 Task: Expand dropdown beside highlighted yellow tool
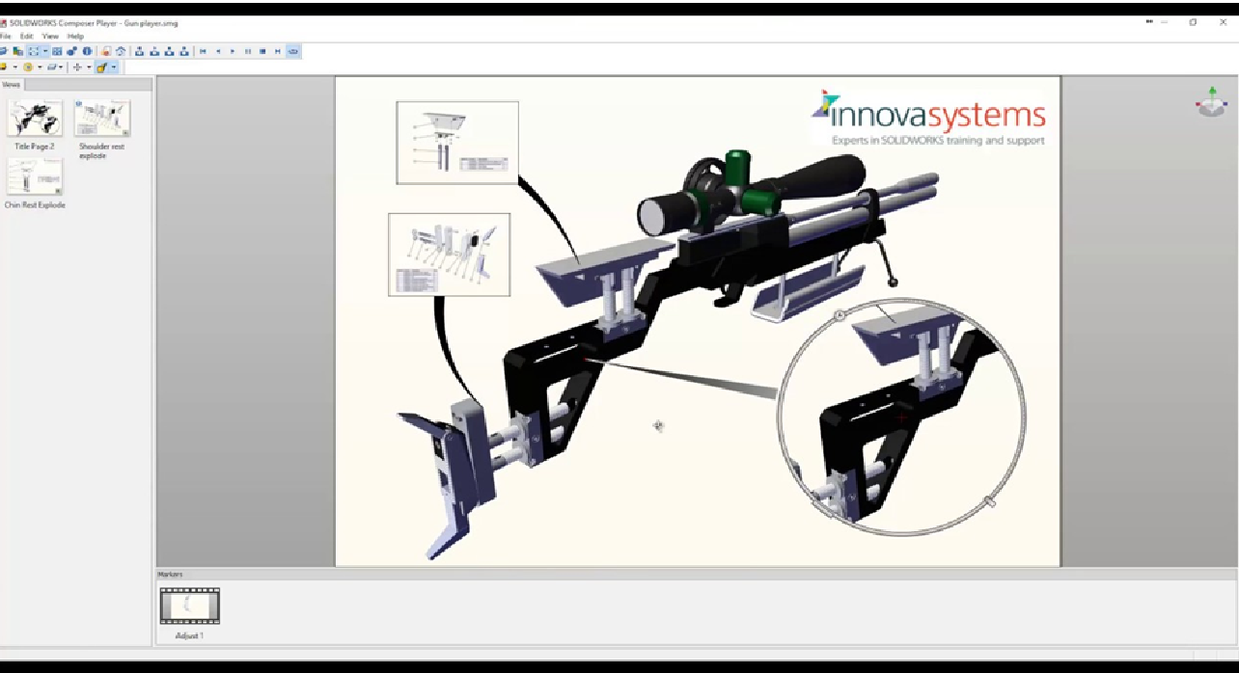pos(114,67)
